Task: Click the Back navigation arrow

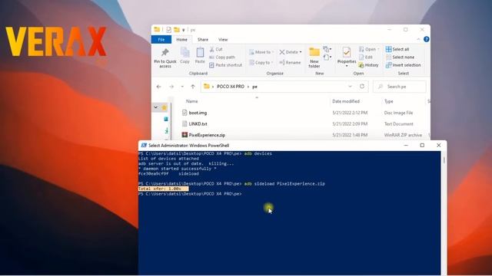Action: (159, 87)
